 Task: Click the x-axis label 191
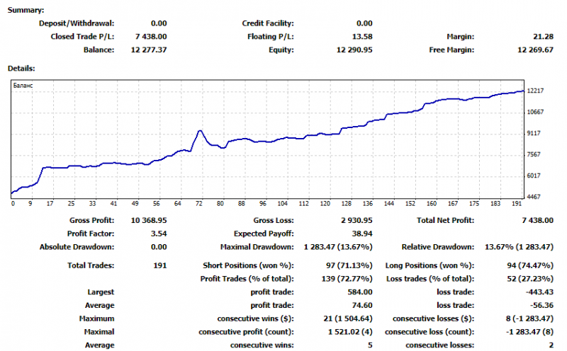coord(517,204)
